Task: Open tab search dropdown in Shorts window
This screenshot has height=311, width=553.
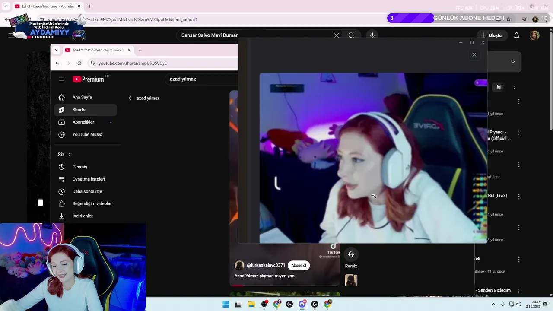Action: [x=56, y=50]
